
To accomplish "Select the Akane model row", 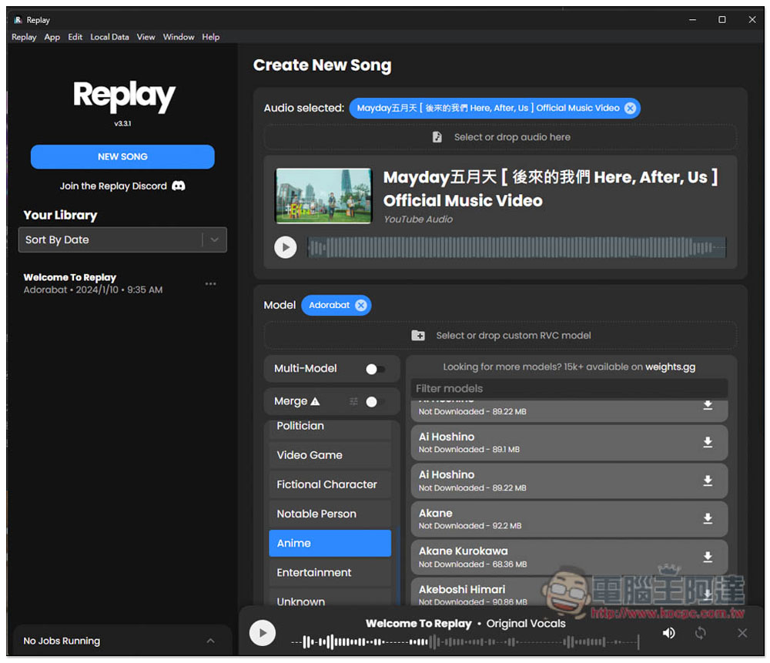I will pos(569,518).
